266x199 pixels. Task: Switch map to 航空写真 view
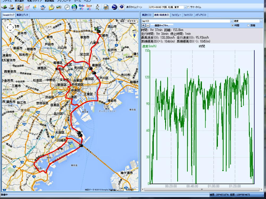131,21
